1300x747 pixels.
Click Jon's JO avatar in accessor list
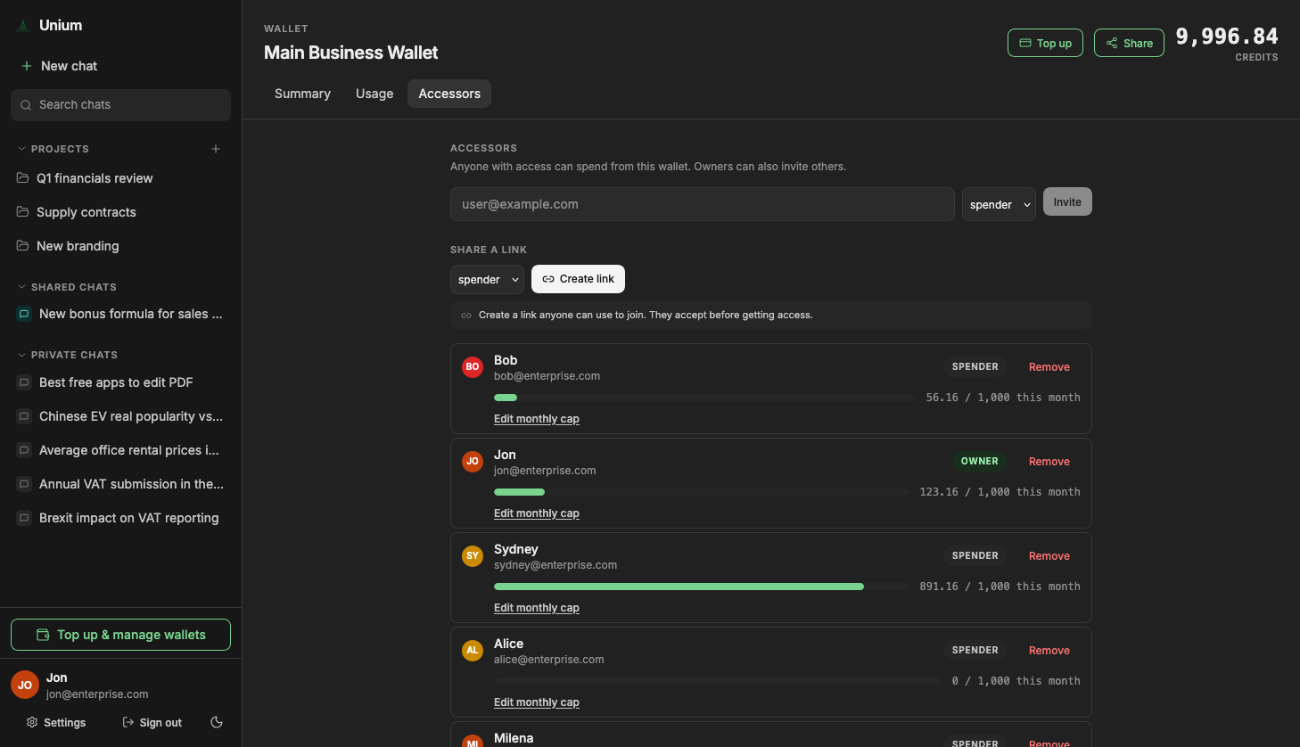coord(473,461)
